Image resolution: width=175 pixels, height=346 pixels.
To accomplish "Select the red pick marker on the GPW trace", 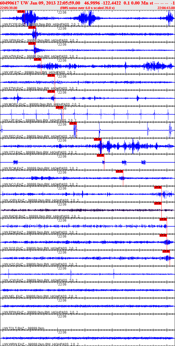I will pos(32,27).
